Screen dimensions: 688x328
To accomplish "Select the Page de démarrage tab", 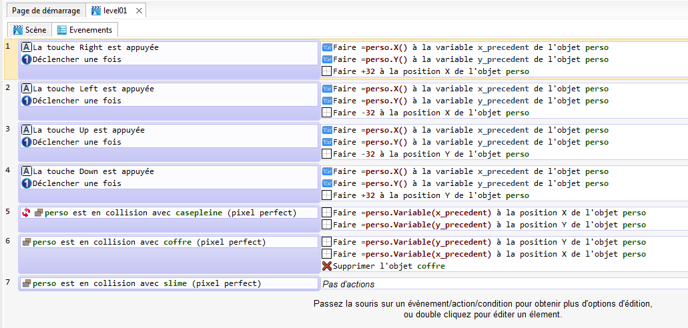I will click(46, 11).
